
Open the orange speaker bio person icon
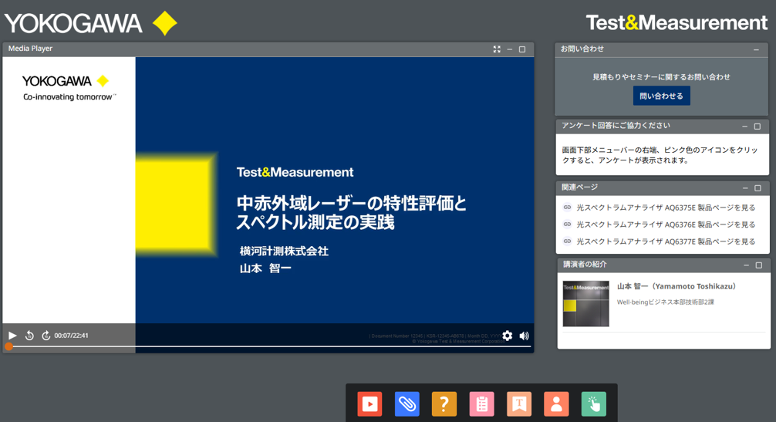tap(556, 403)
